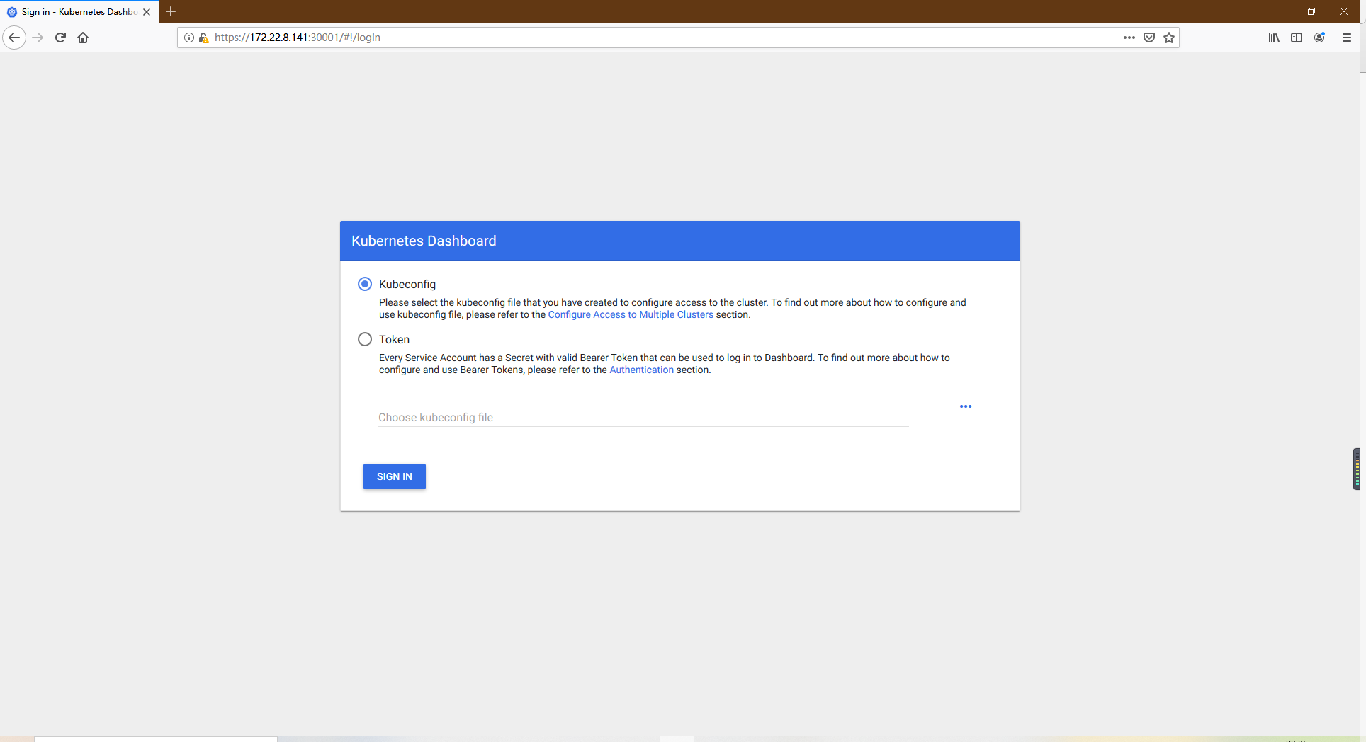Viewport: 1366px width, 742px height.
Task: Click the Choose kubeconfig file field
Action: (643, 417)
